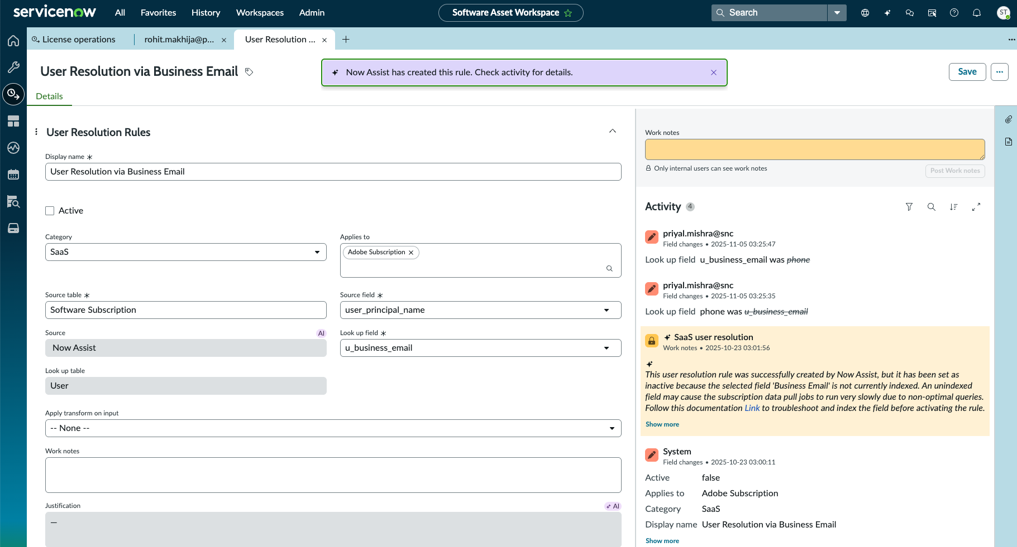Open the calendar icon in sidebar

pos(13,175)
